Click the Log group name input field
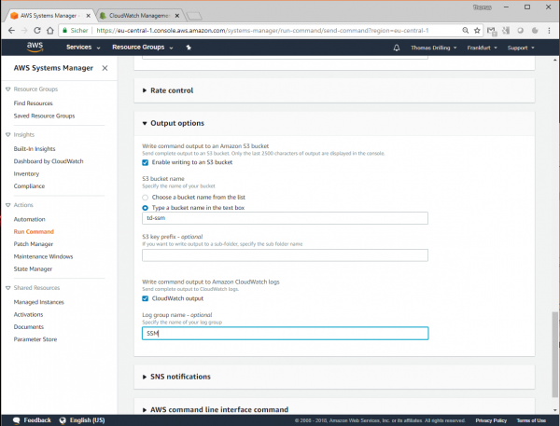Viewport: 560px width, 426px height. [x=285, y=333]
